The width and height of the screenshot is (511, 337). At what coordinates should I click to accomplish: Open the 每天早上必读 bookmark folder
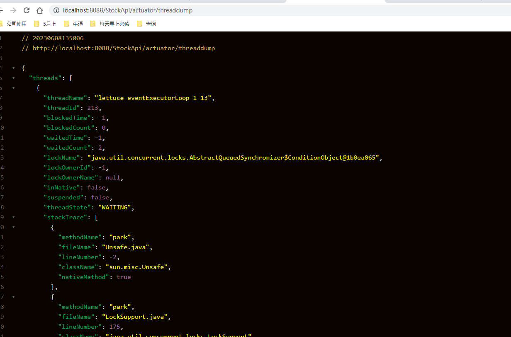(x=110, y=24)
